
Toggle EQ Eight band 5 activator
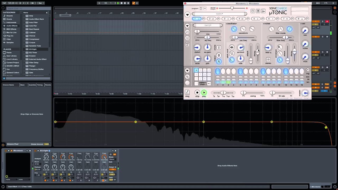point(78,180)
